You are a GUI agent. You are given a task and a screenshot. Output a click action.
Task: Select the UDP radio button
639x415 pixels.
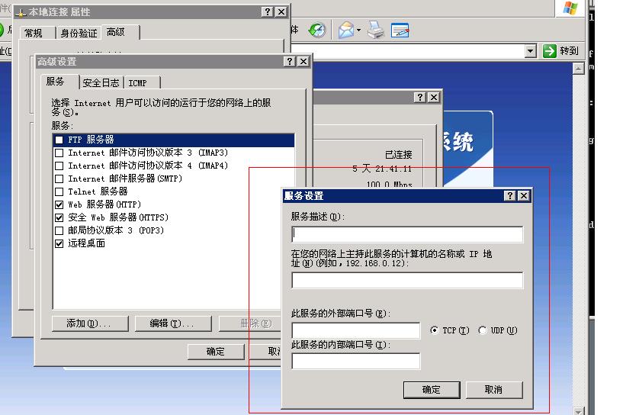pyautogui.click(x=483, y=330)
